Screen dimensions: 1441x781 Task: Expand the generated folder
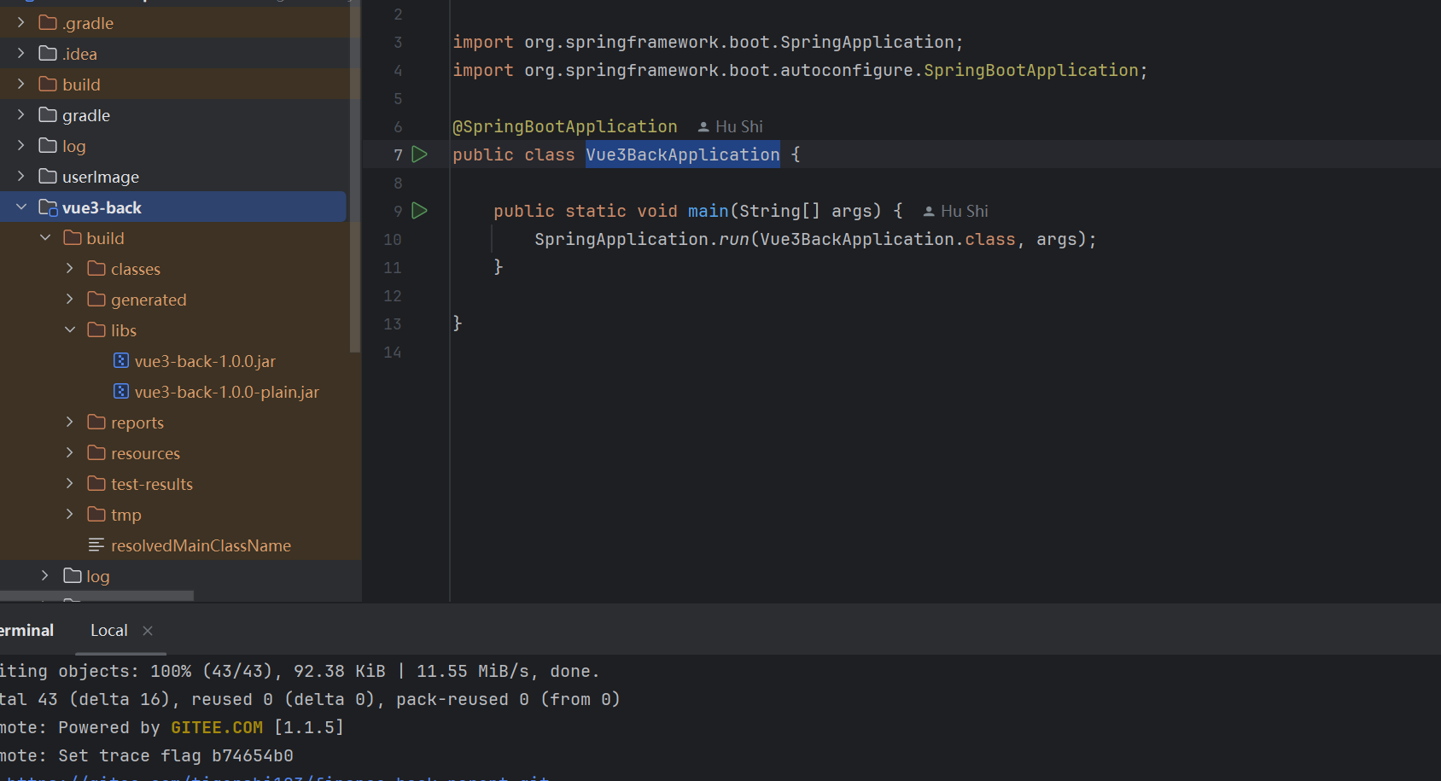70,300
